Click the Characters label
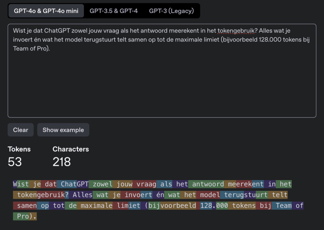 (71, 149)
